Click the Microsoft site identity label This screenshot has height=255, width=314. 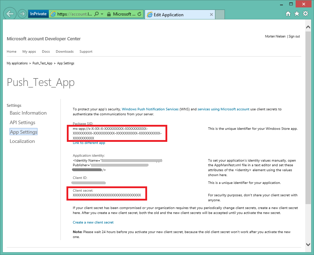(x=124, y=14)
